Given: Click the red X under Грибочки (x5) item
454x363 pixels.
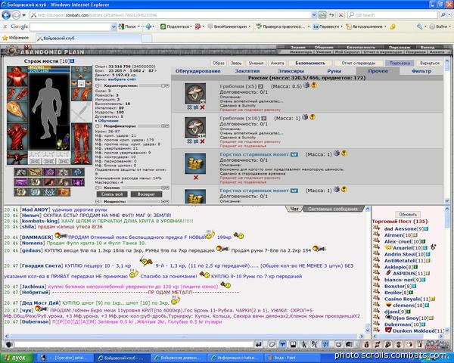Looking at the screenshot, I should click(202, 107).
